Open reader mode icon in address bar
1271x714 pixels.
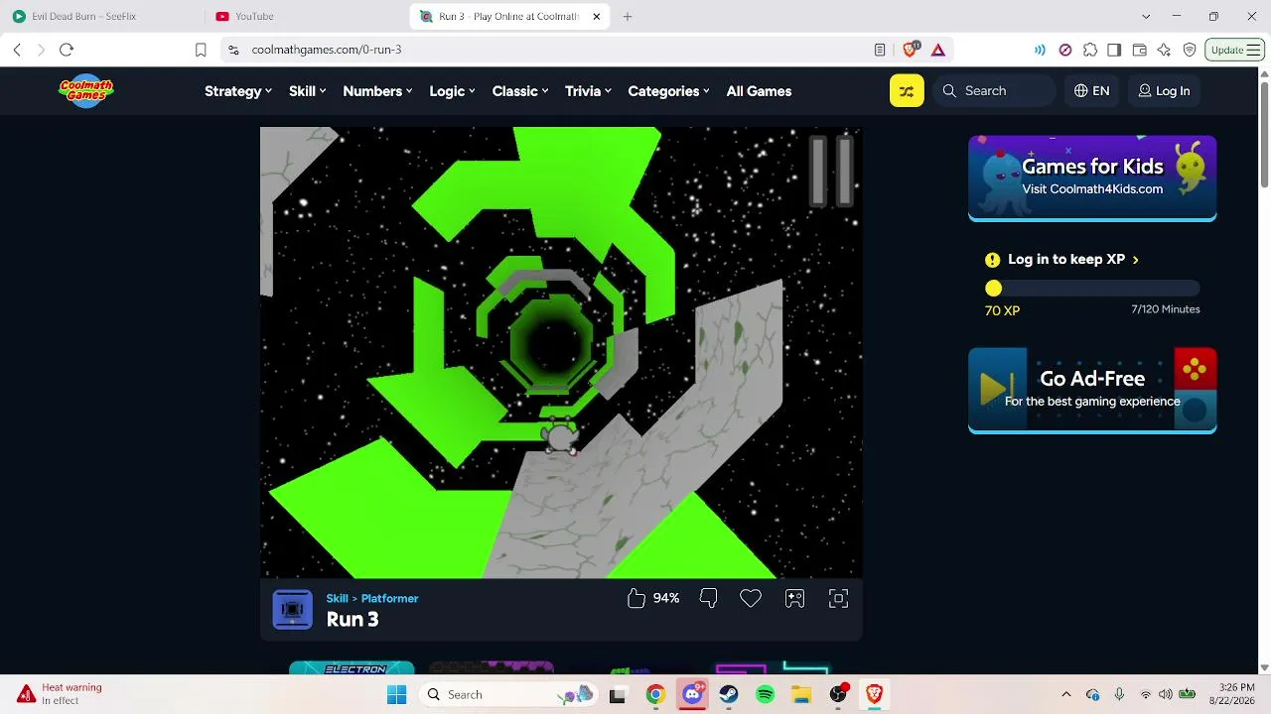tap(880, 50)
